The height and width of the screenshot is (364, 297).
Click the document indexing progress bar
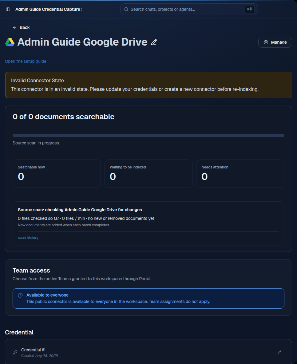(x=148, y=135)
